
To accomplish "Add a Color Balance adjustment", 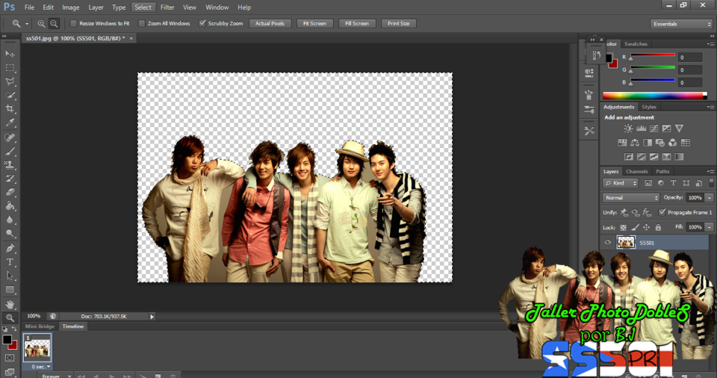I will coord(635,143).
